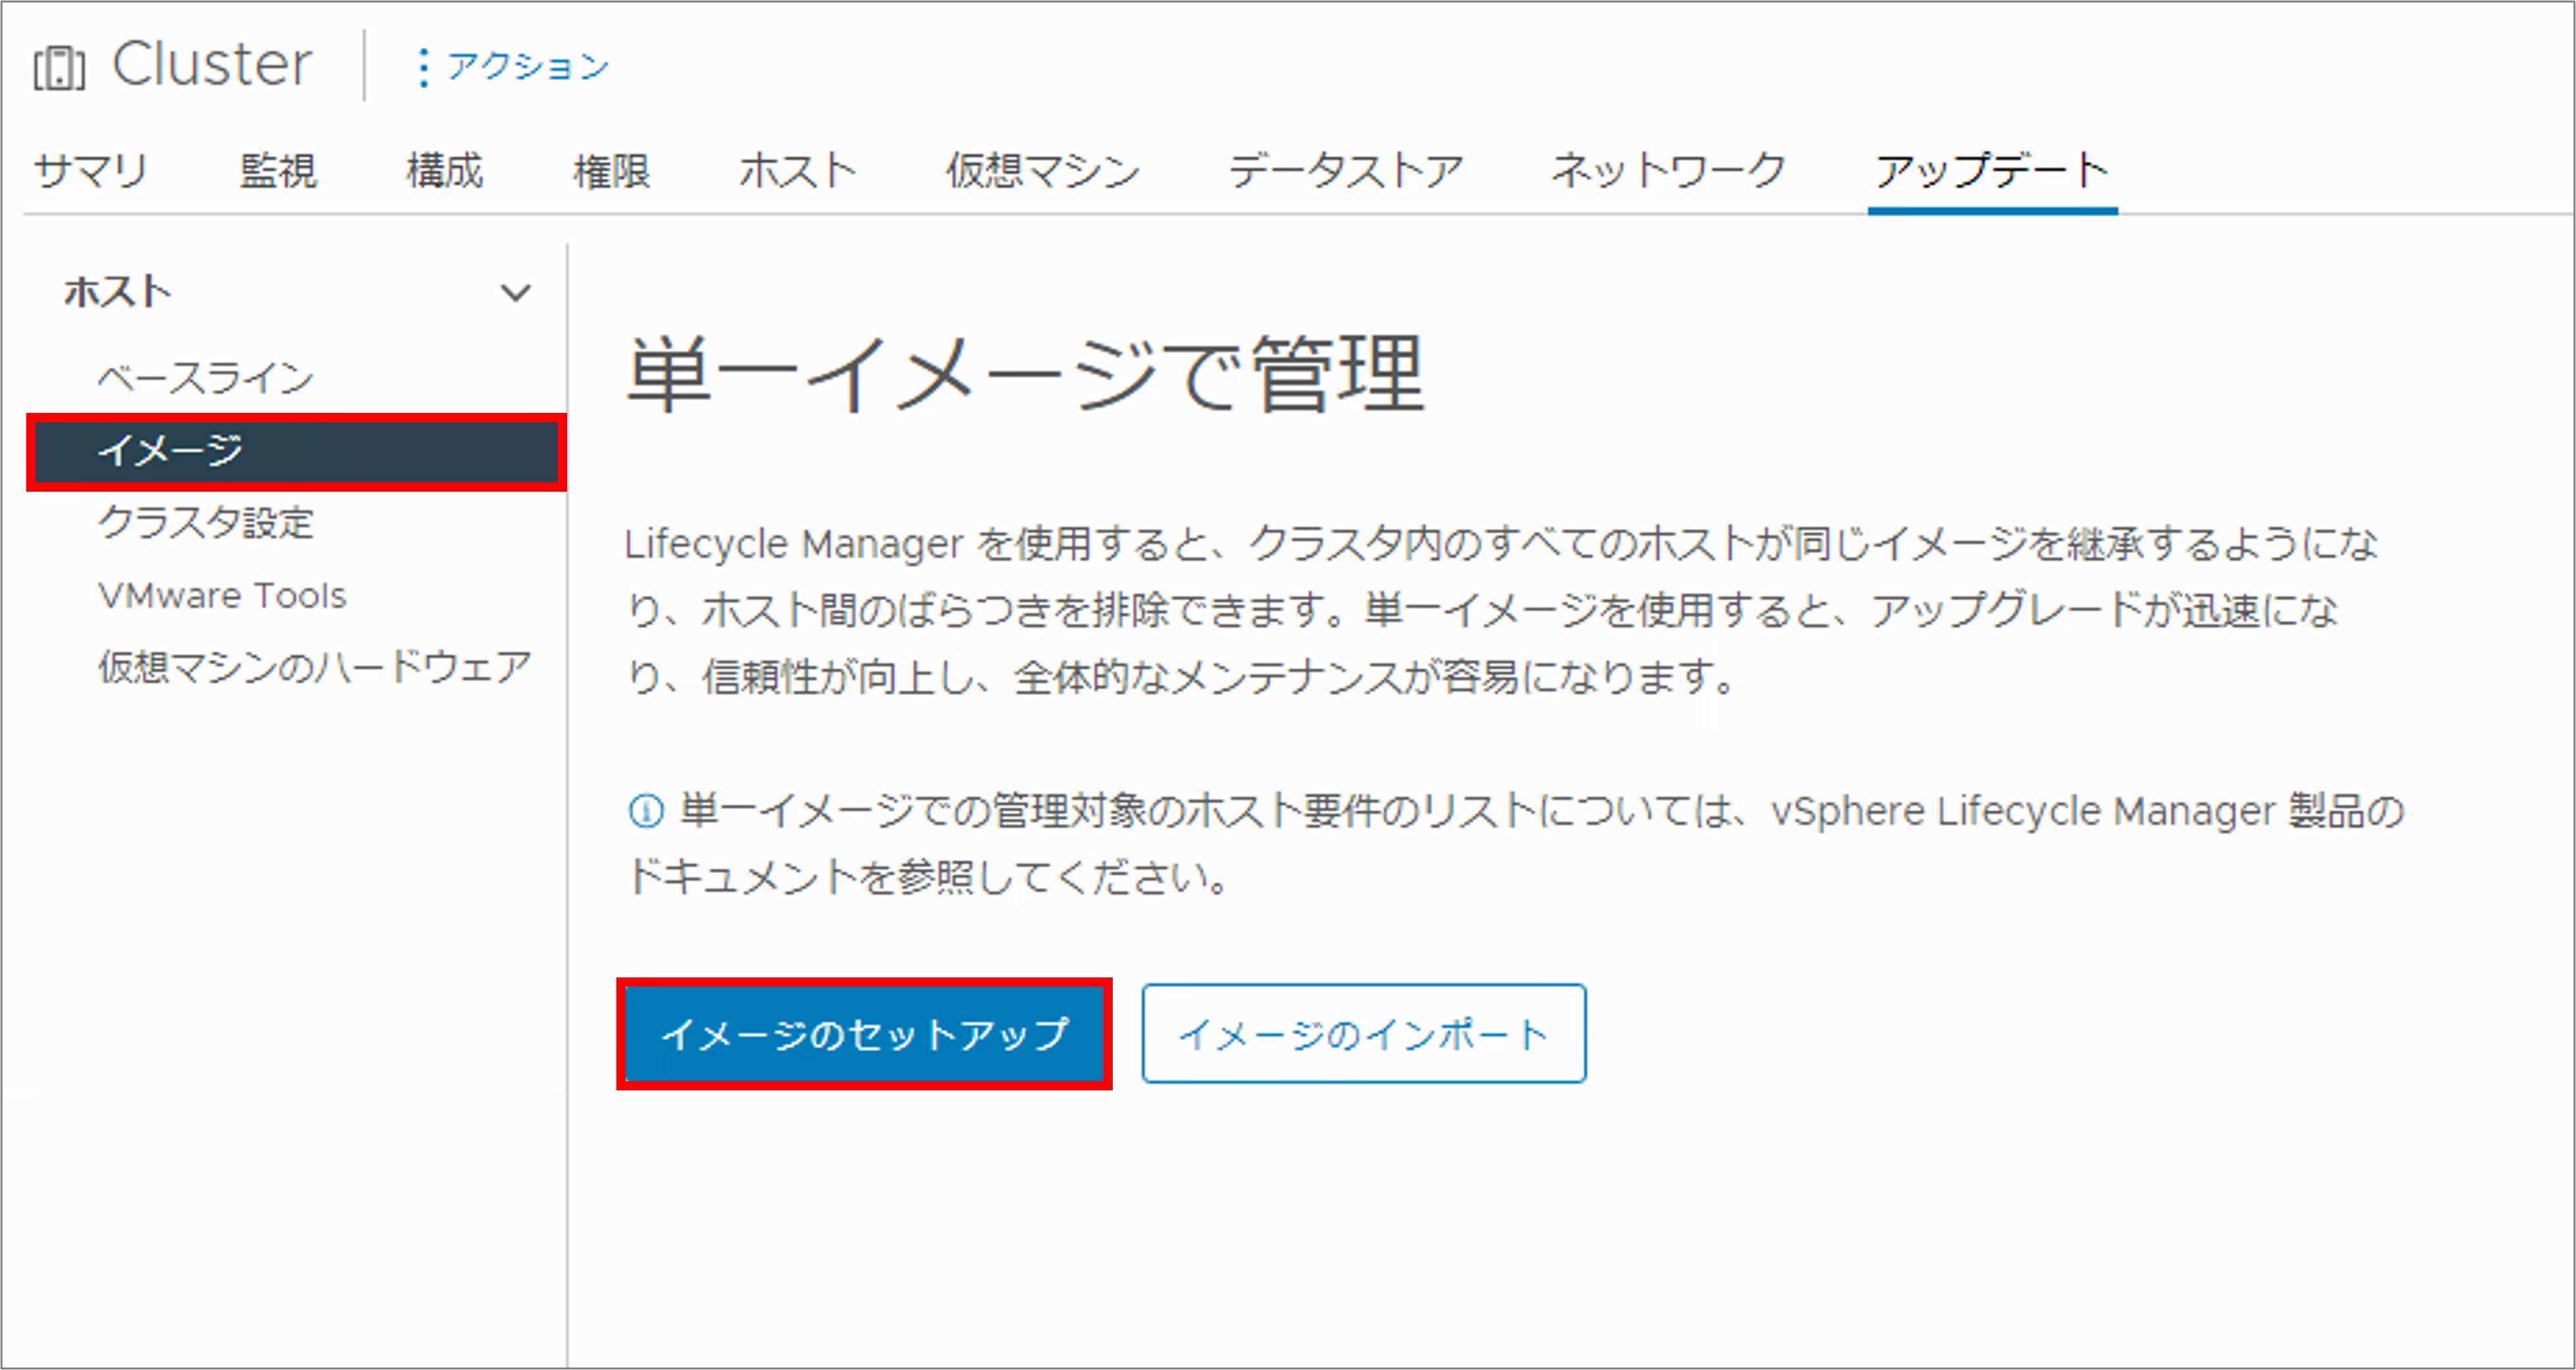
Task: Go to the 権限 tab
Action: [611, 171]
